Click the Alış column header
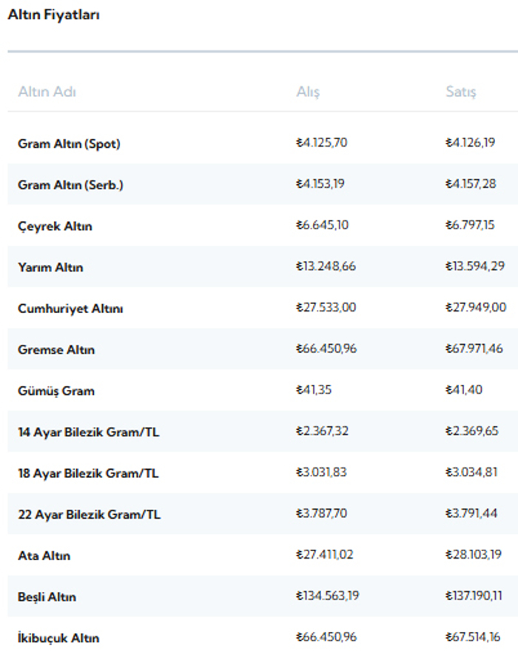The height and width of the screenshot is (654, 518). point(308,92)
